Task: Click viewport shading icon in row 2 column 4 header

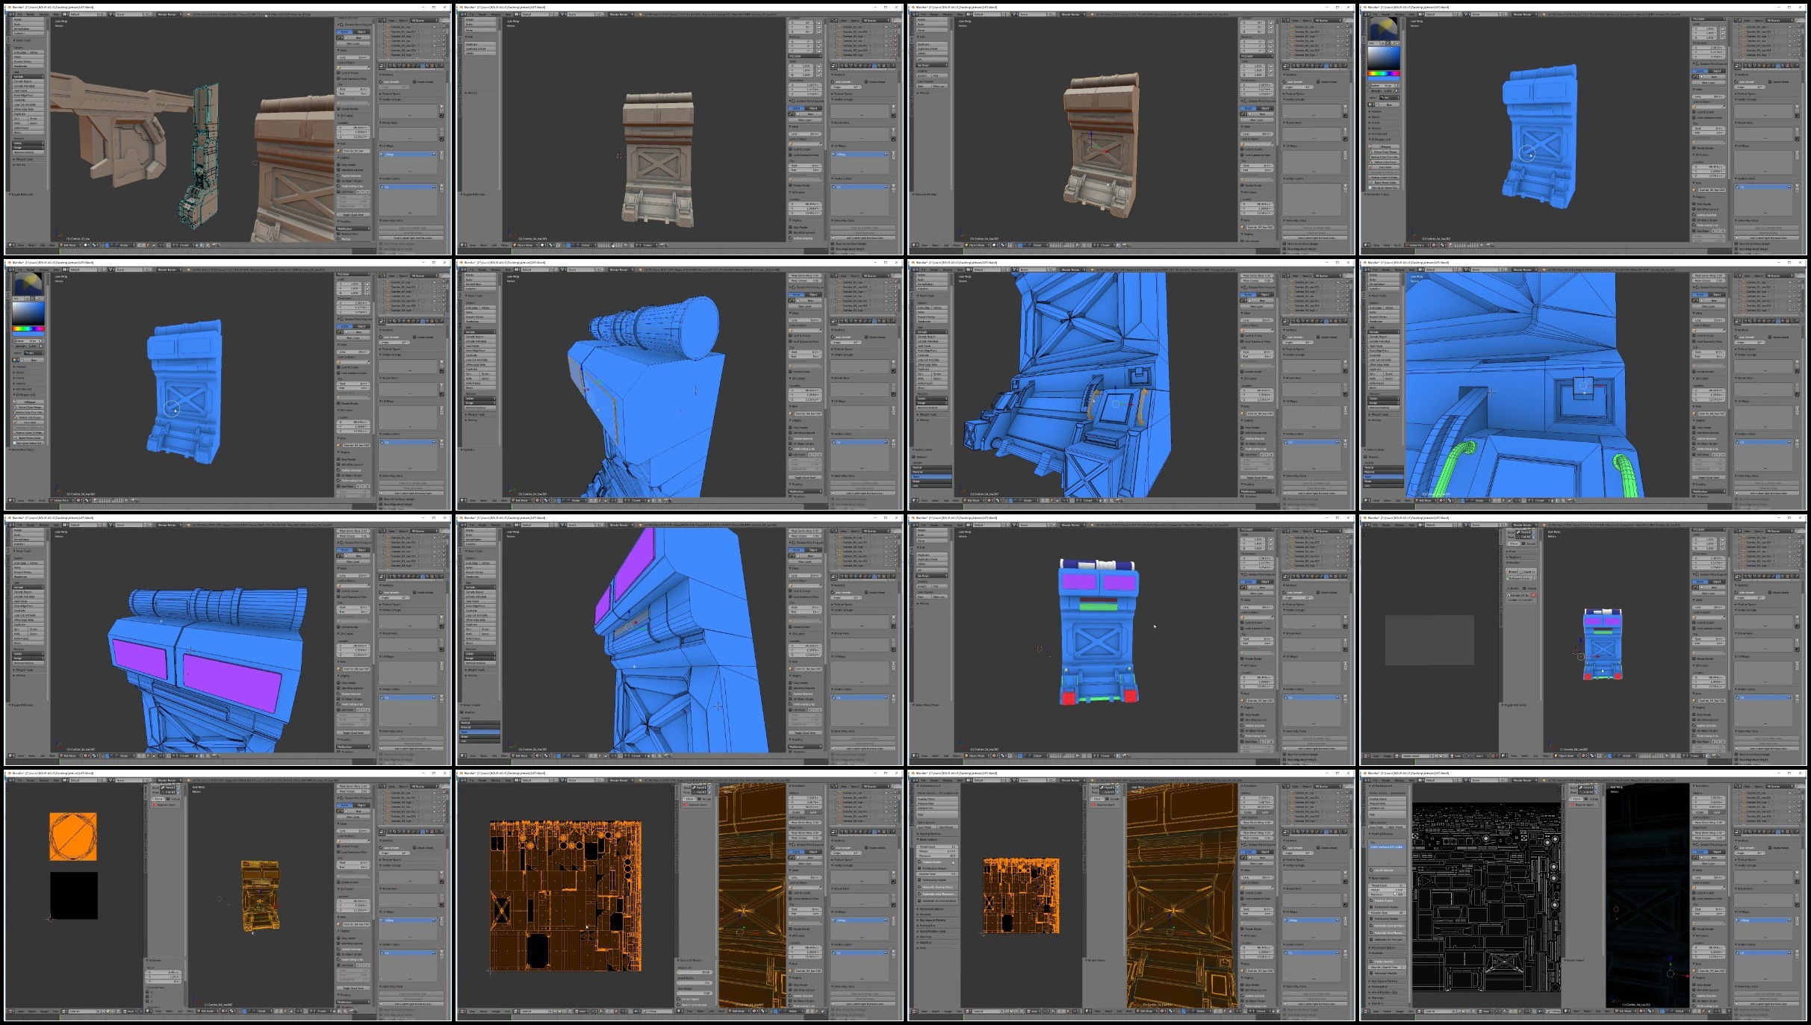Action: (x=1442, y=500)
